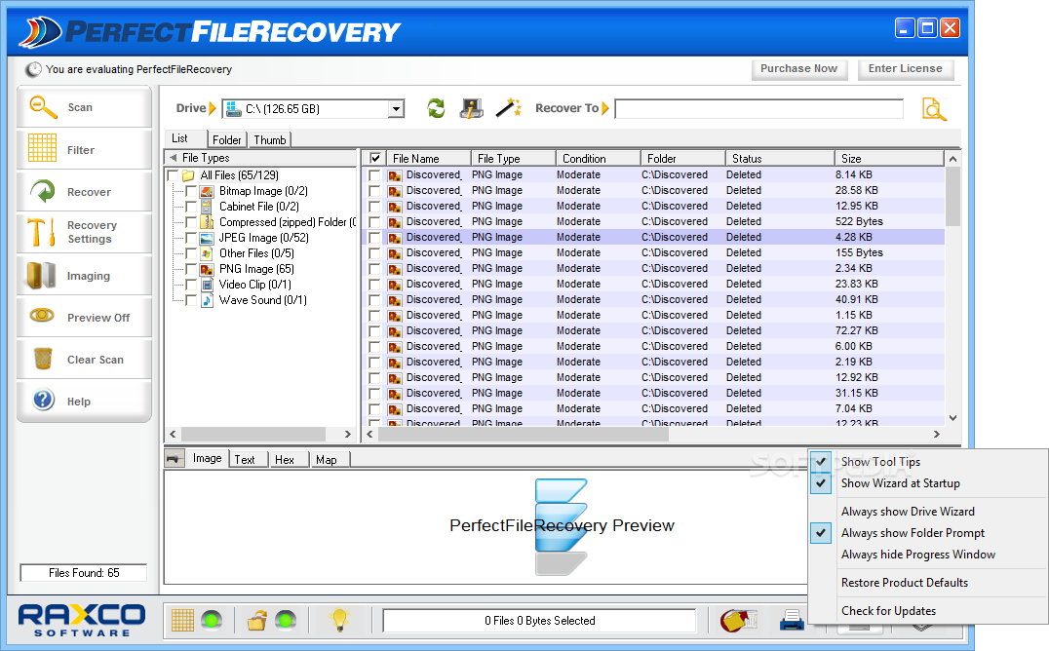Viewport: 1049px width, 651px height.
Task: Click the Files Found: 65 status box
Action: click(84, 573)
